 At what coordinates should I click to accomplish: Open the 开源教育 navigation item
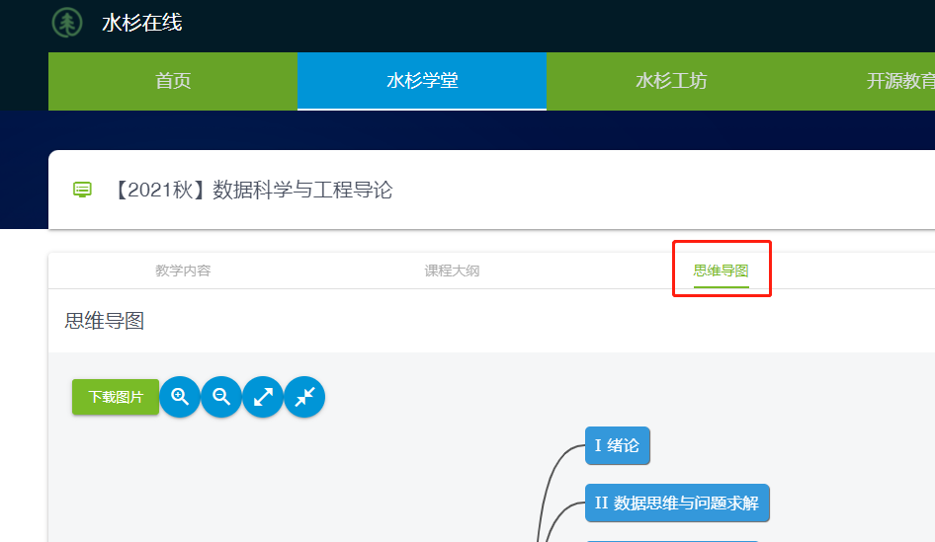click(x=899, y=81)
